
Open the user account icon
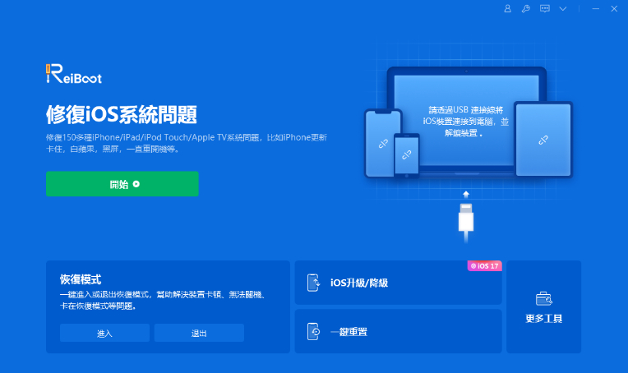(x=507, y=8)
